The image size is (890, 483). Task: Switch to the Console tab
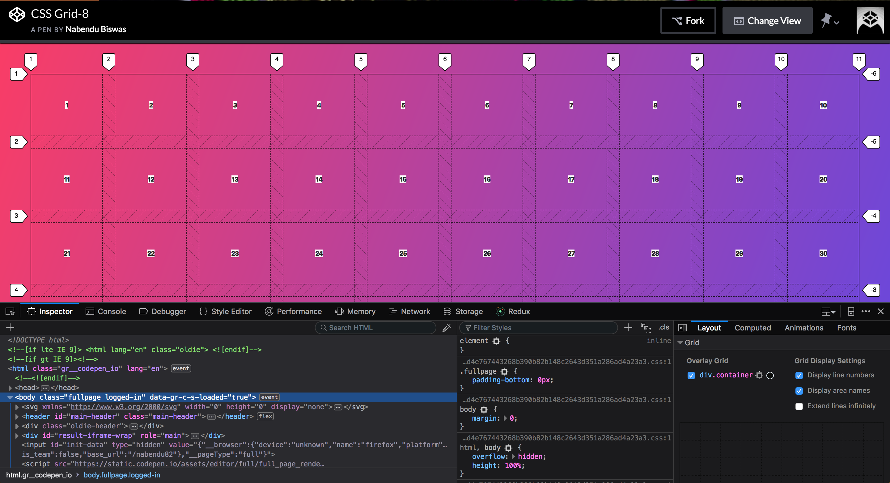(106, 311)
